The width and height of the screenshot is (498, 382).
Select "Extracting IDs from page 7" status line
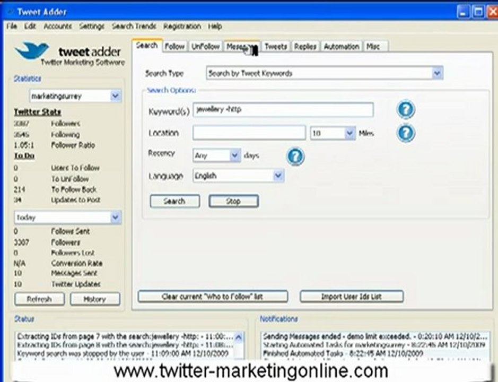125,336
